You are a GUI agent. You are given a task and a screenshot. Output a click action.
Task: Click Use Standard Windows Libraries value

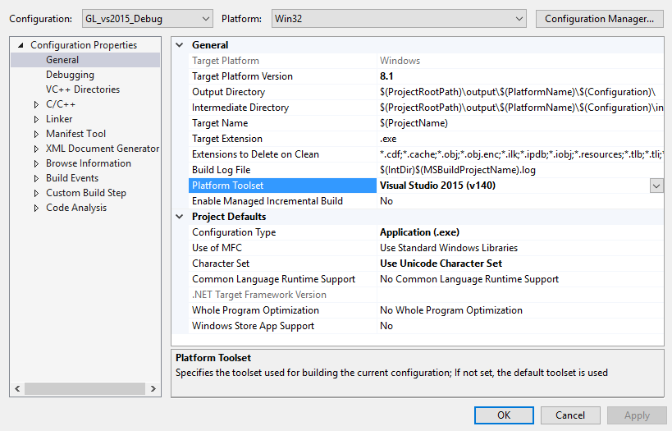pos(449,248)
